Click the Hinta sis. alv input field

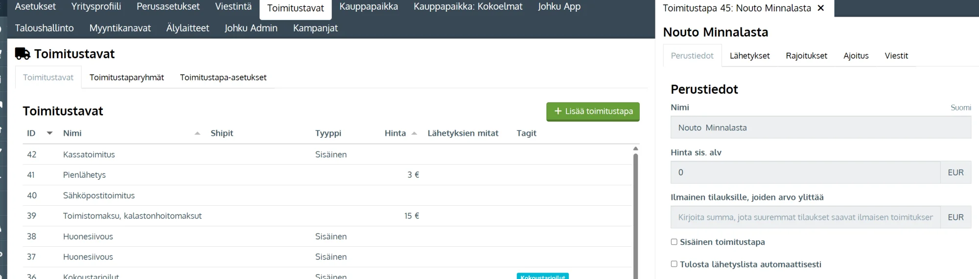805,172
